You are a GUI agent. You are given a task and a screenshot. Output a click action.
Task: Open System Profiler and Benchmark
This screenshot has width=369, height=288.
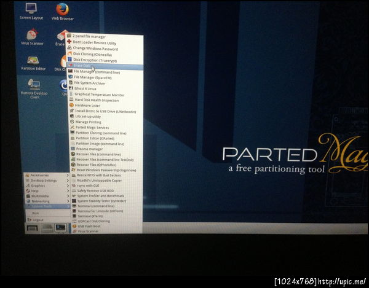[x=106, y=196]
